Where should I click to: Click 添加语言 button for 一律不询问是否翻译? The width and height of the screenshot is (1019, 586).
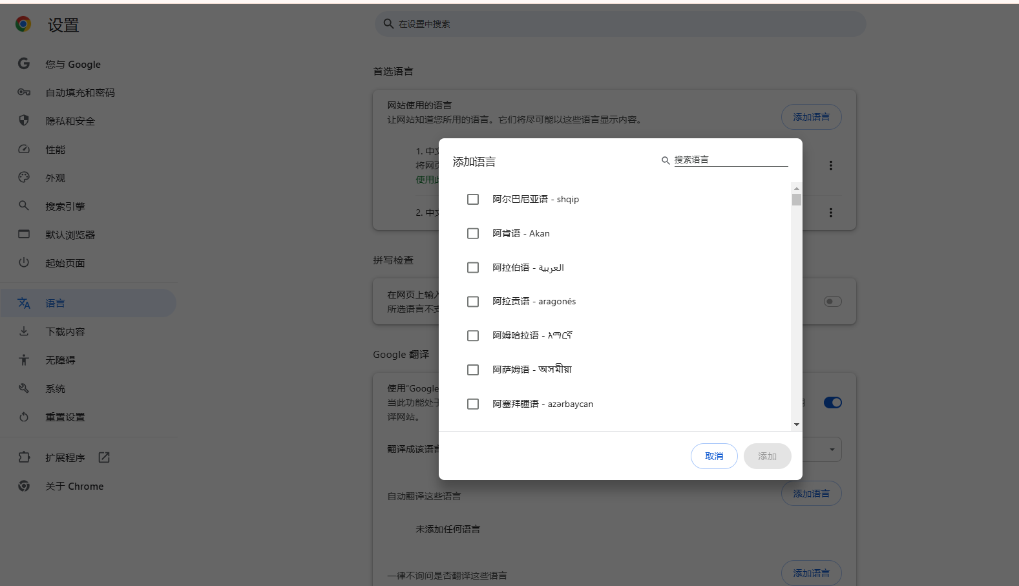(812, 573)
